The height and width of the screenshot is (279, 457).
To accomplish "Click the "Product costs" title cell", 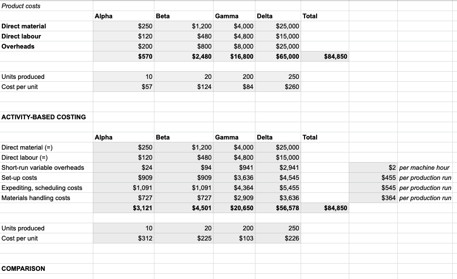I will (x=22, y=6).
